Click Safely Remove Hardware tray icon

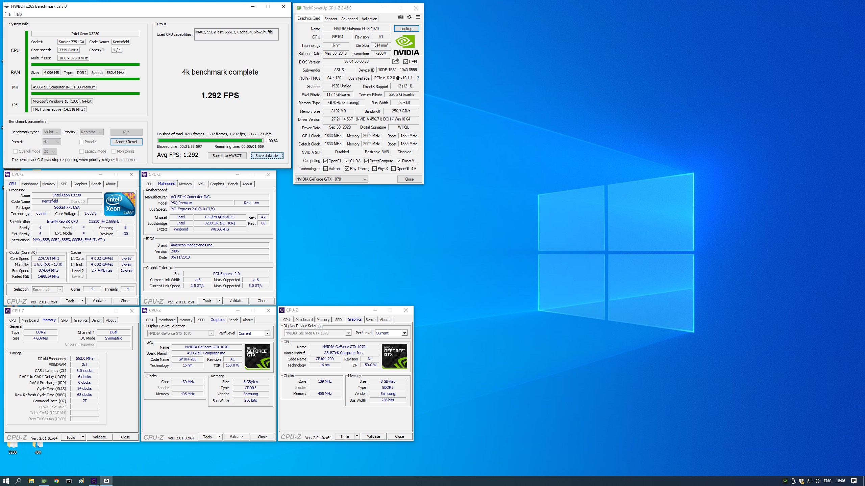(793, 481)
